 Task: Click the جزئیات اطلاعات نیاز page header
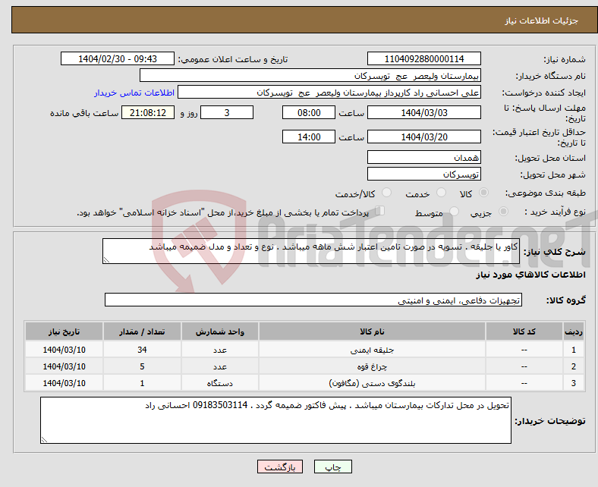(541, 20)
